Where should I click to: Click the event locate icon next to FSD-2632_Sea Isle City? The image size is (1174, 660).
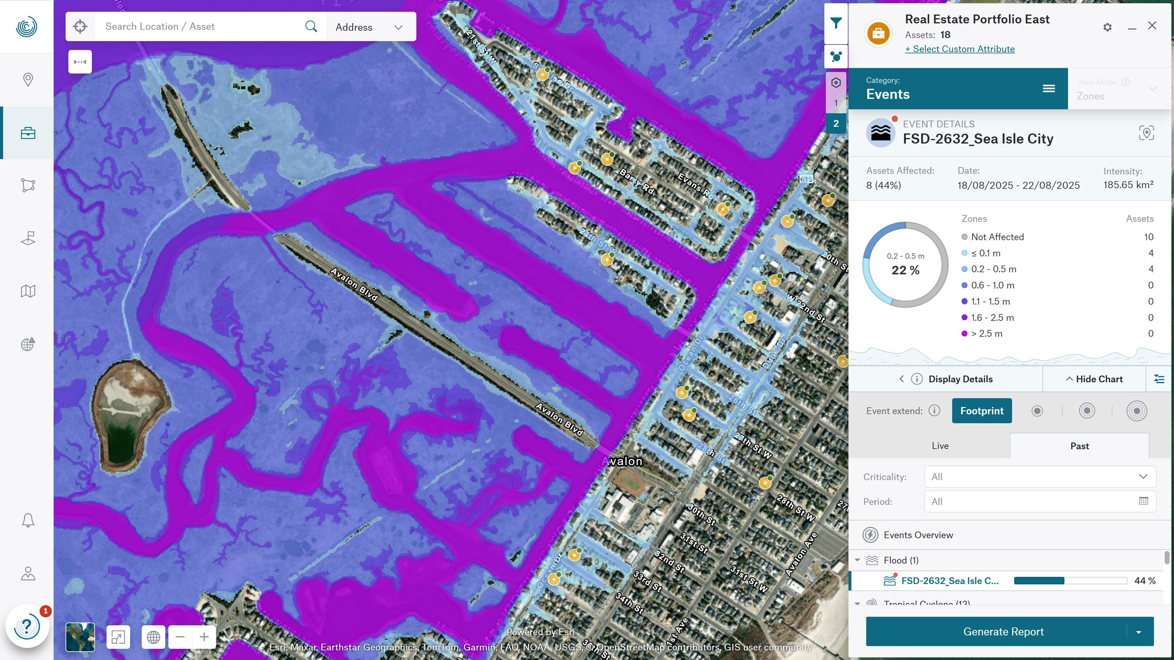click(x=1146, y=133)
